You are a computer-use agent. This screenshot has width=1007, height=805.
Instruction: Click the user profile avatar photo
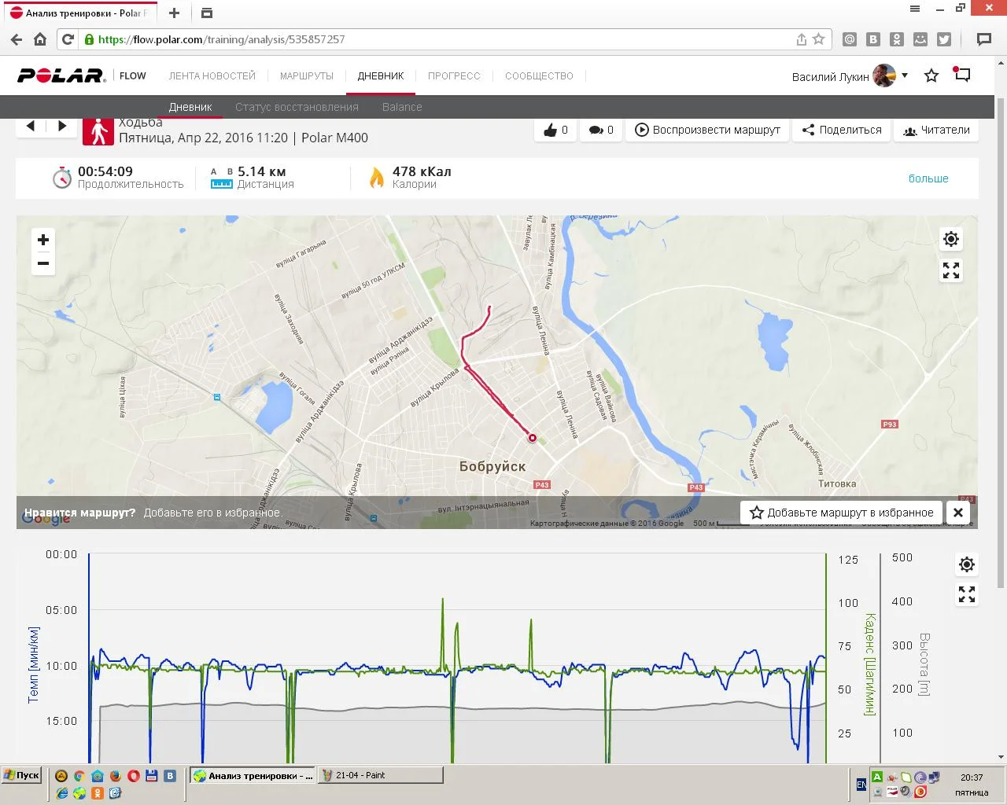(885, 75)
